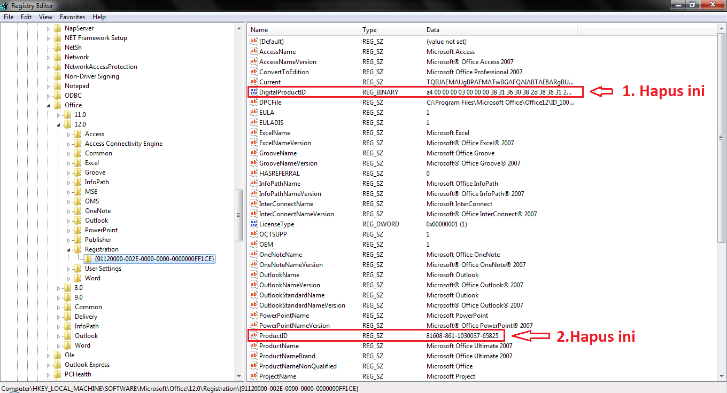Open the Edit menu
Image resolution: width=727 pixels, height=393 pixels.
tap(26, 17)
